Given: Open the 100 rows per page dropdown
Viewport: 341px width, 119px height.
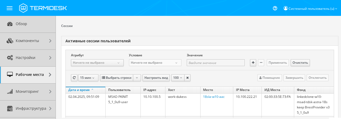Looking at the screenshot, I should click(178, 78).
